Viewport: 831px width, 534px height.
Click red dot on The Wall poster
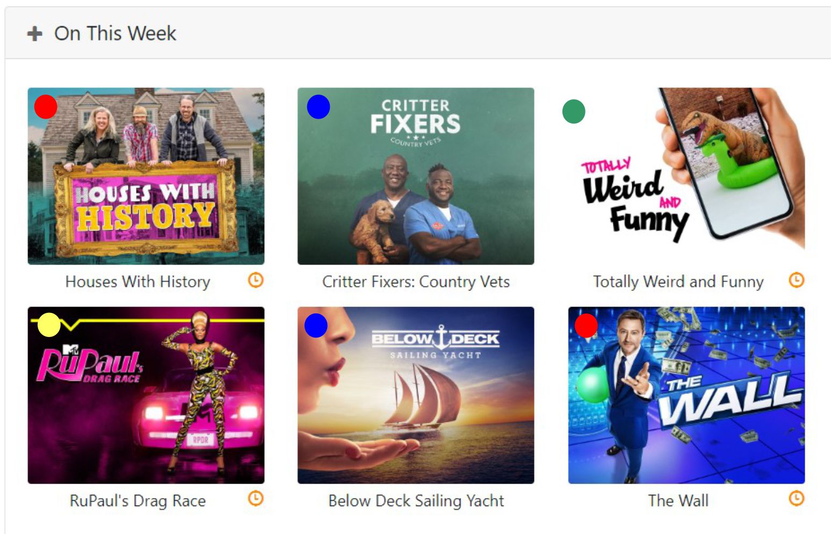click(x=586, y=326)
